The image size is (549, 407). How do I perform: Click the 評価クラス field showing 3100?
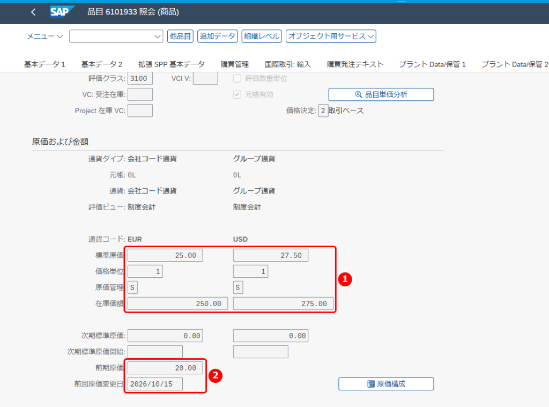tap(140, 78)
